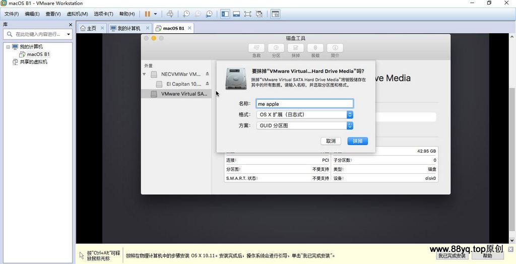Open the 虚拟机(M) menu
This screenshot has width=516, height=264.
77,14
